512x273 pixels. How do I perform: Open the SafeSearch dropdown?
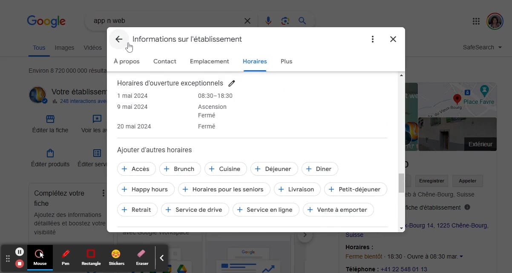click(x=482, y=47)
